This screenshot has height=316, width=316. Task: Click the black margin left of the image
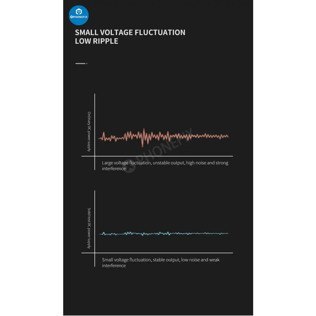pyautogui.click(x=31, y=158)
